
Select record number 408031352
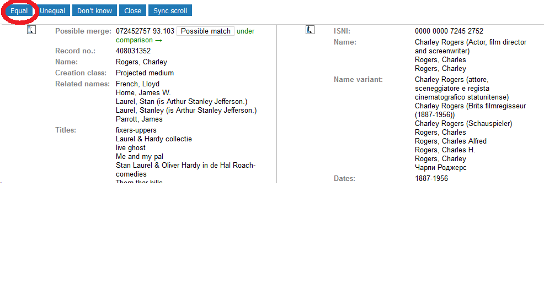point(133,51)
